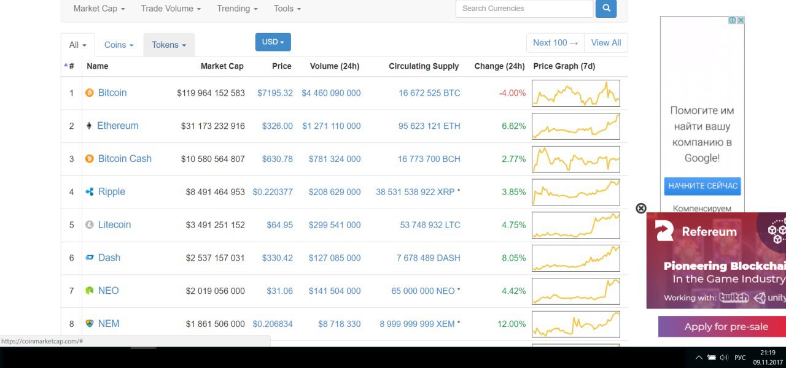786x368 pixels.
Task: Open NEM 7d price graph thumbnail
Action: pos(576,324)
